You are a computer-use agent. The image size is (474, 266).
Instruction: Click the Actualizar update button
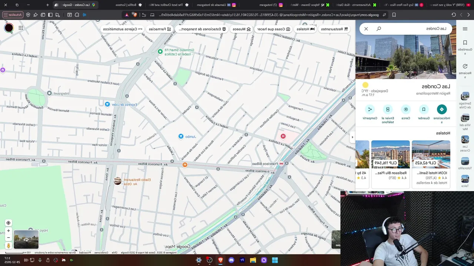tap(12, 15)
